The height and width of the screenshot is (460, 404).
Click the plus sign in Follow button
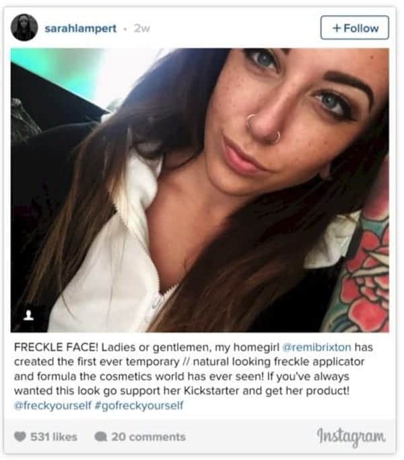(337, 28)
